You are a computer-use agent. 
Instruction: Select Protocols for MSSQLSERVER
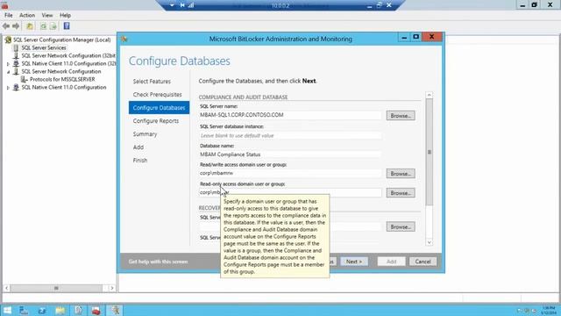[62, 79]
